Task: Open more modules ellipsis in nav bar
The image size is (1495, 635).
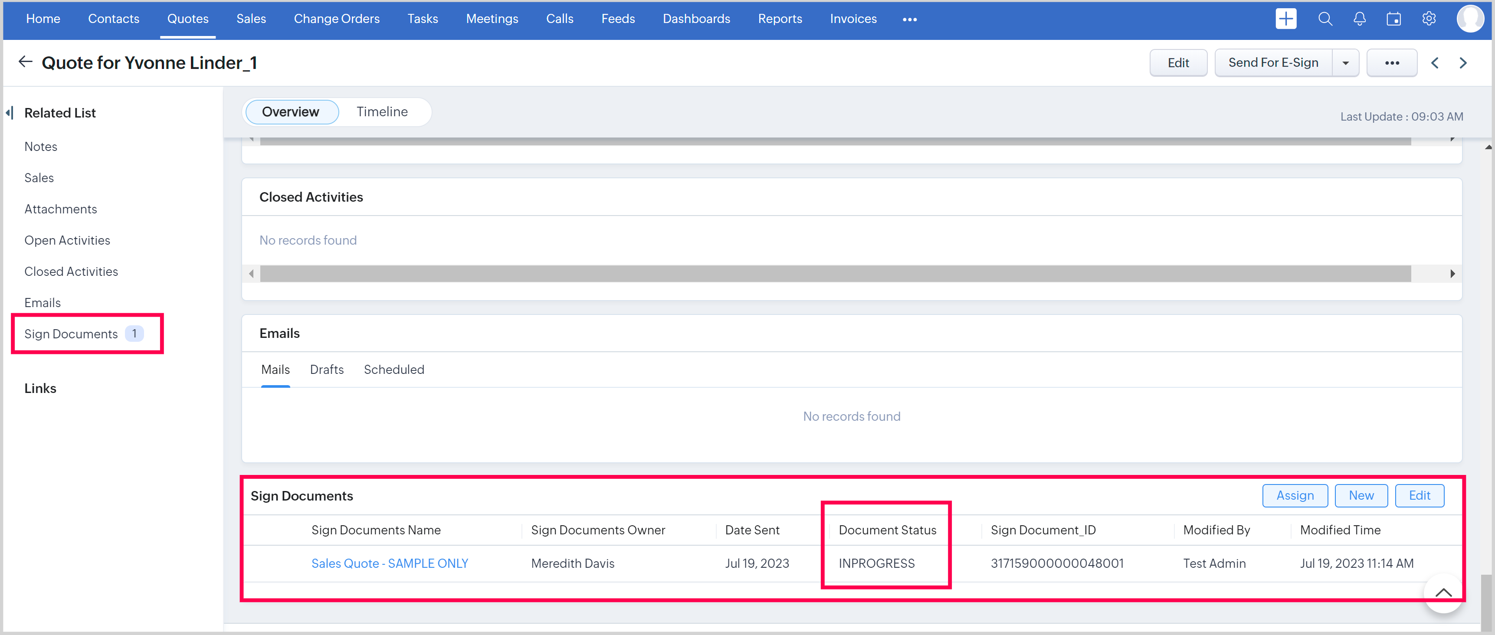Action: click(909, 19)
